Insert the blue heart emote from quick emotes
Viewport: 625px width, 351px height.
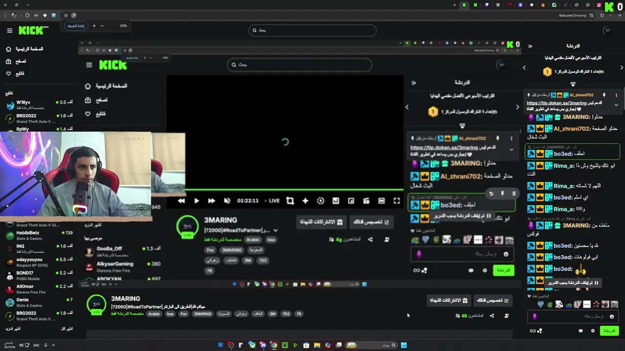click(541, 304)
